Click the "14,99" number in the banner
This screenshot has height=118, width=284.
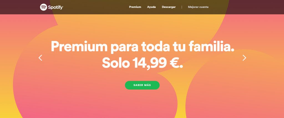[x=149, y=63]
